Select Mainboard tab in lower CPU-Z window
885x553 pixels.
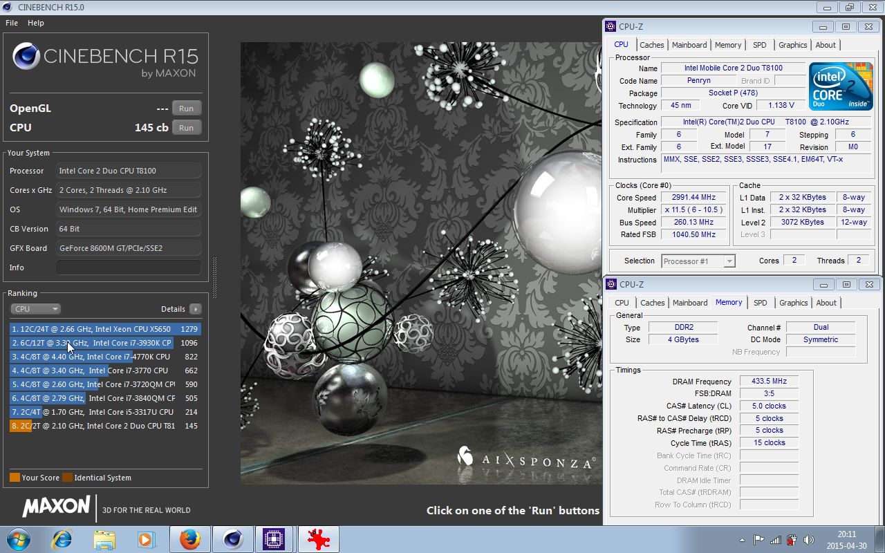click(690, 303)
